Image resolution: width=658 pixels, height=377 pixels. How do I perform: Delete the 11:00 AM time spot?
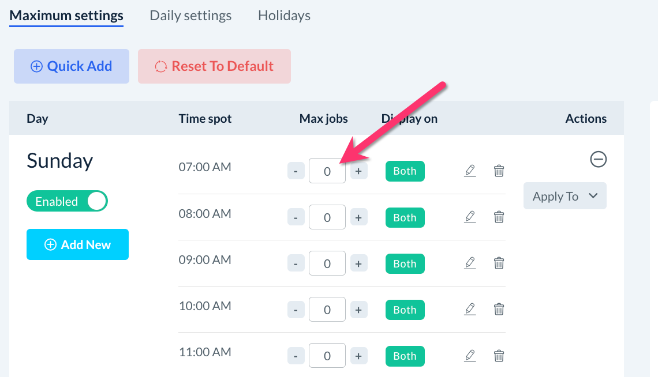(499, 355)
